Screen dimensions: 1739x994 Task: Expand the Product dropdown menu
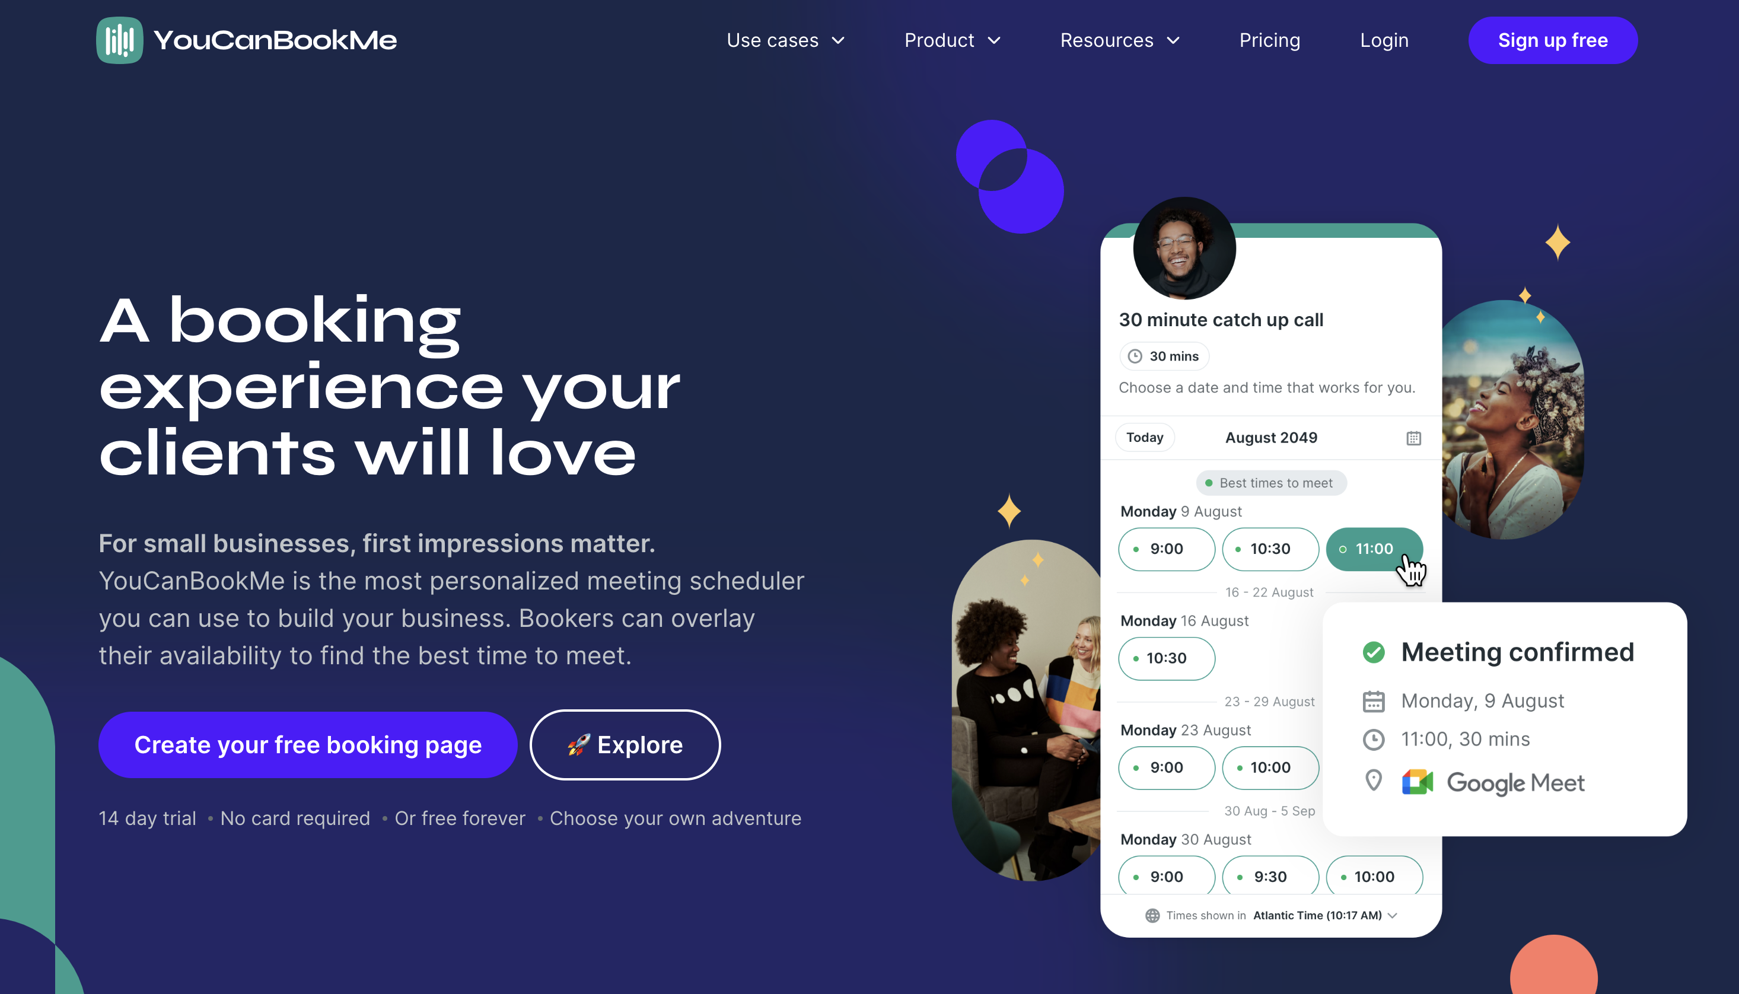(x=953, y=39)
